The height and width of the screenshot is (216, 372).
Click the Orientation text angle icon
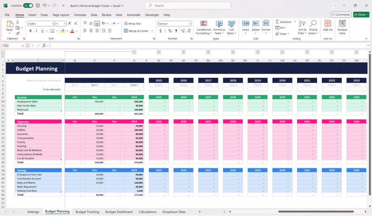(104, 24)
